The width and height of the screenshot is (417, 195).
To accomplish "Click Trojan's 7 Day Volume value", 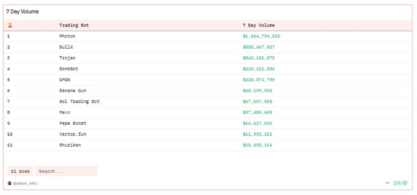I will [x=259, y=58].
